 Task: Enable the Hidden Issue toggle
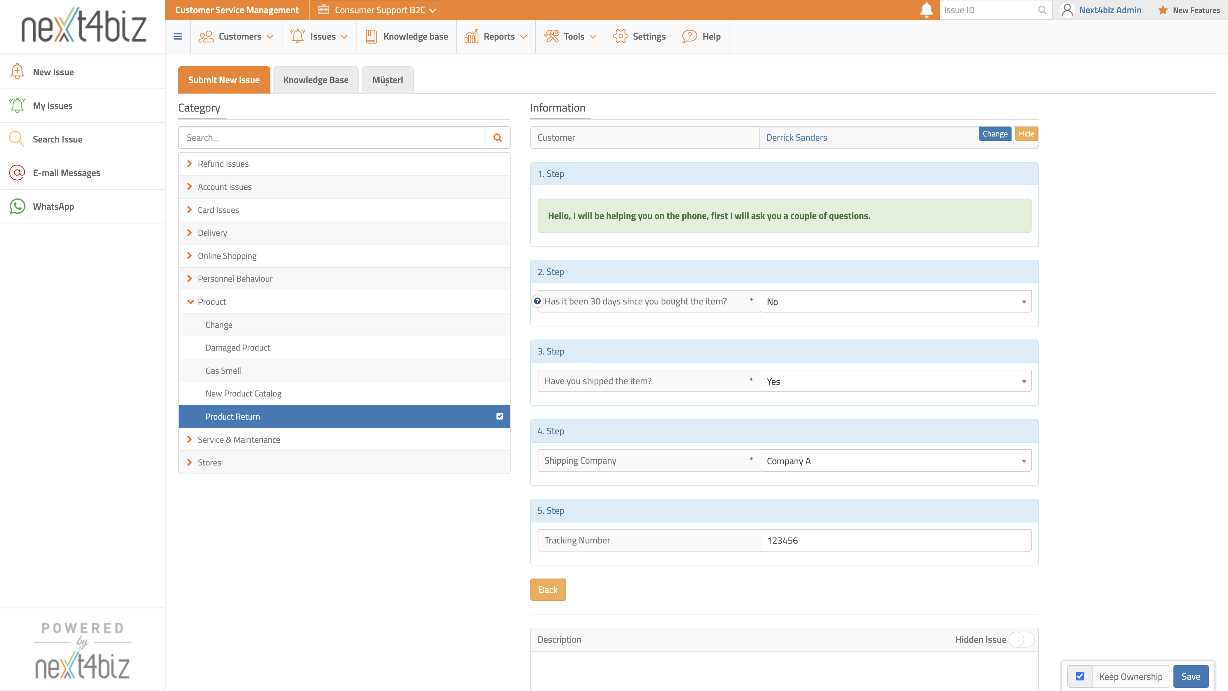coord(1020,639)
